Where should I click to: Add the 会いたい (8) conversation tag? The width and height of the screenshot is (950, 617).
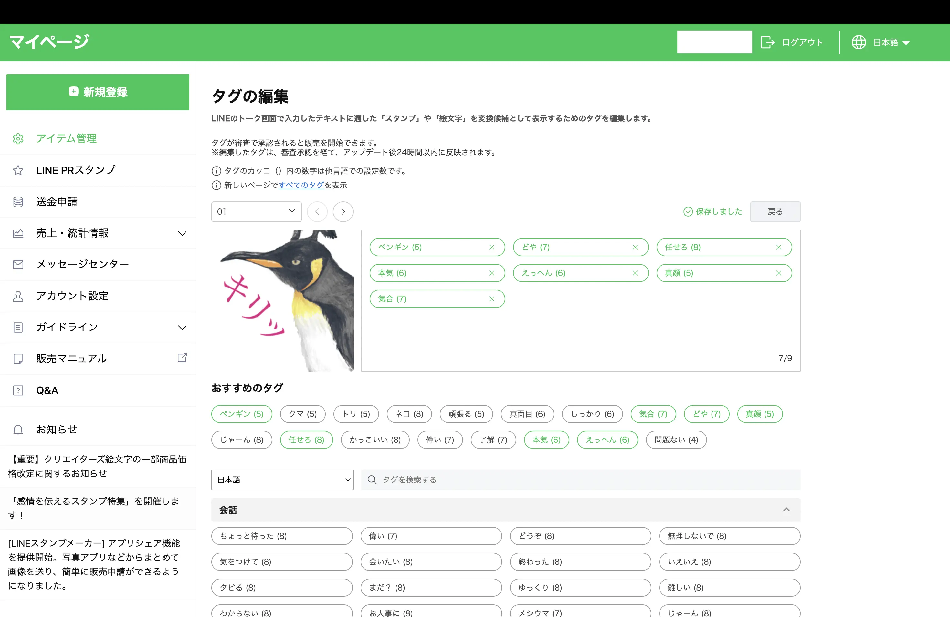[x=431, y=561]
